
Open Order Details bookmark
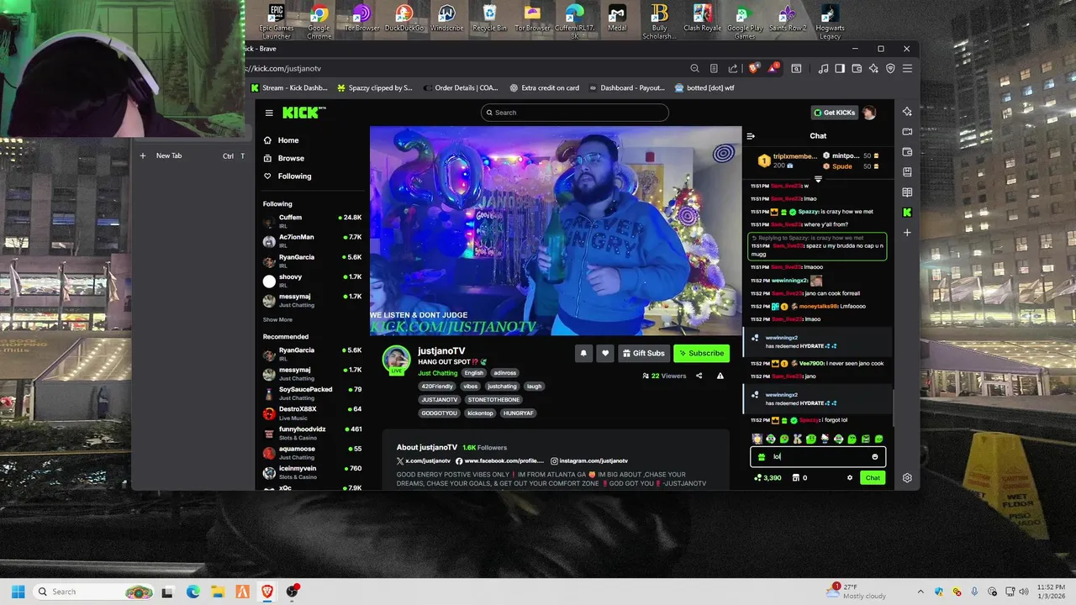click(x=461, y=87)
